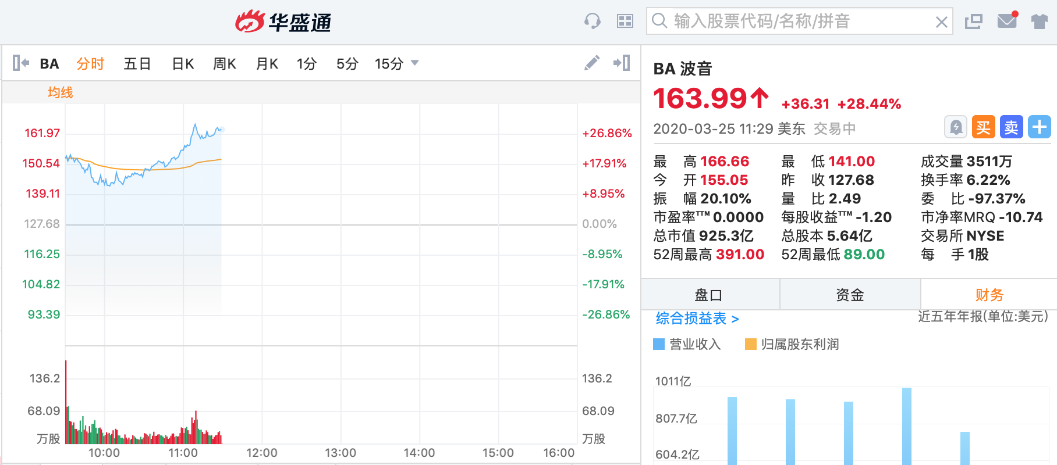Switch to the 资金 tab
The image size is (1057, 465).
tap(850, 295)
